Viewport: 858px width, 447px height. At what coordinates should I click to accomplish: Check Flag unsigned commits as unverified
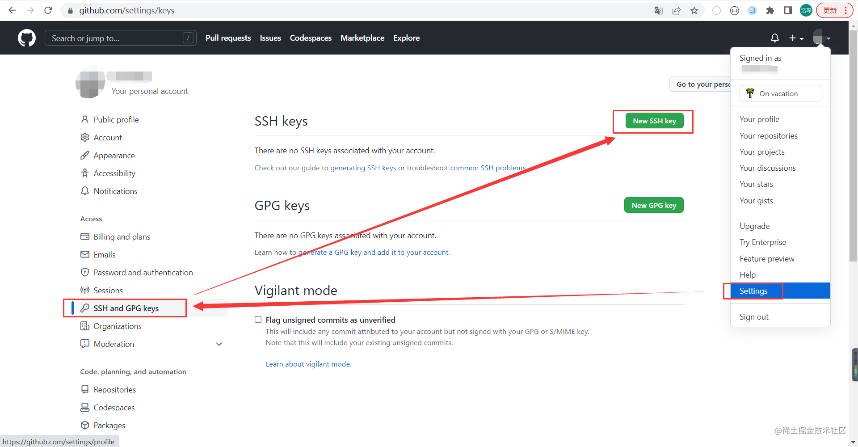[258, 320]
